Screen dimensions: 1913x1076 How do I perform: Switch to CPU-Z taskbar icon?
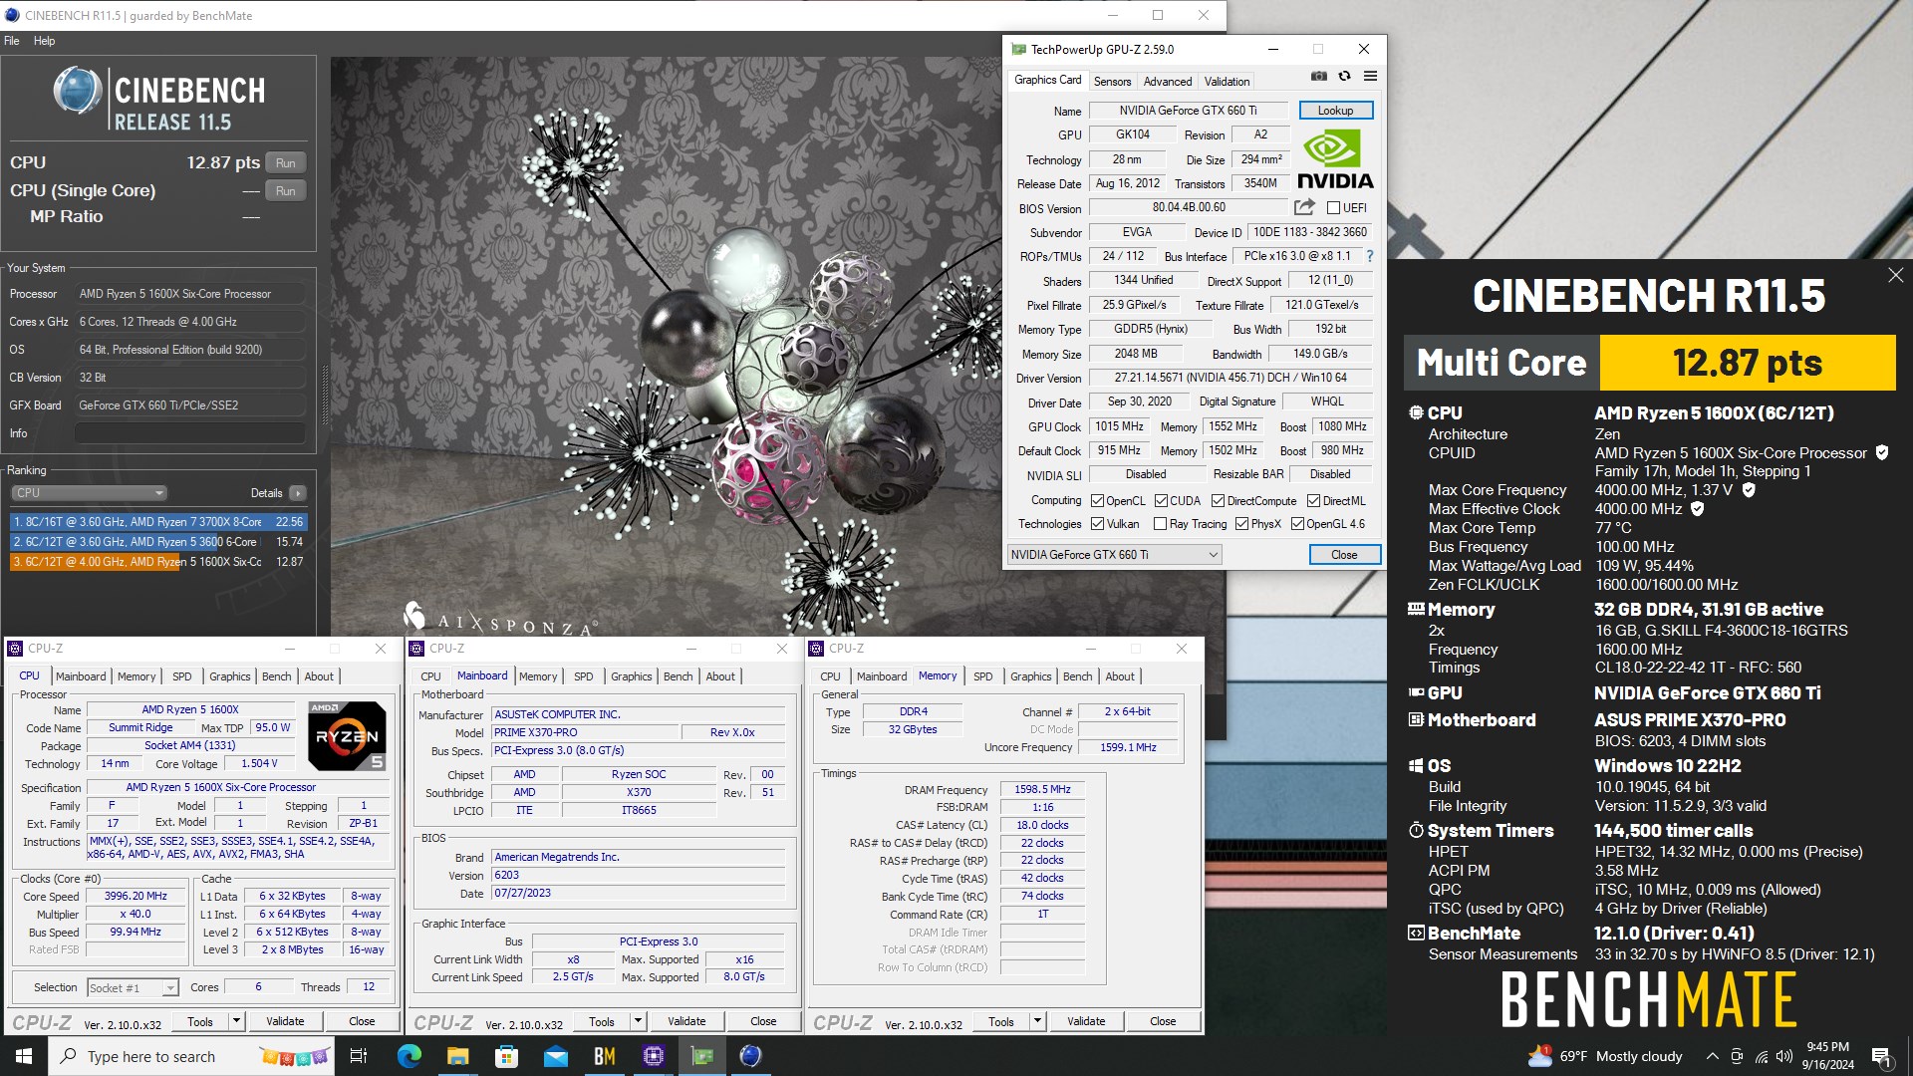coord(654,1056)
